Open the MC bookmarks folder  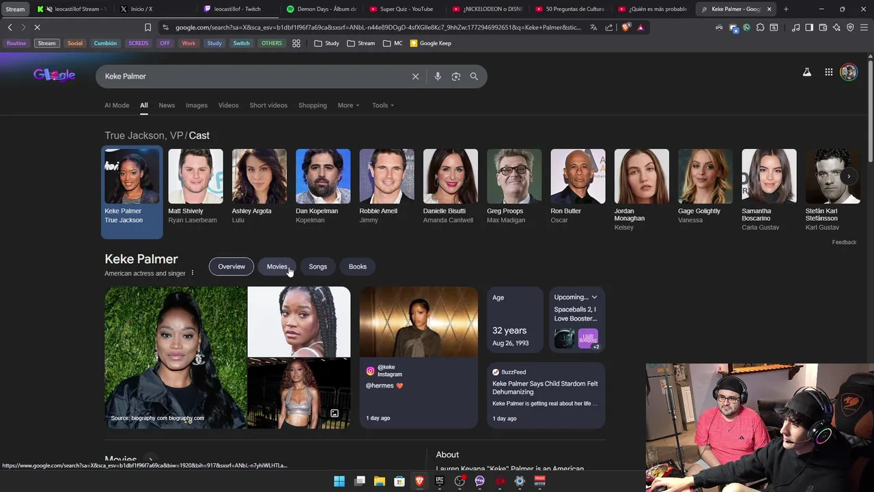tap(393, 43)
